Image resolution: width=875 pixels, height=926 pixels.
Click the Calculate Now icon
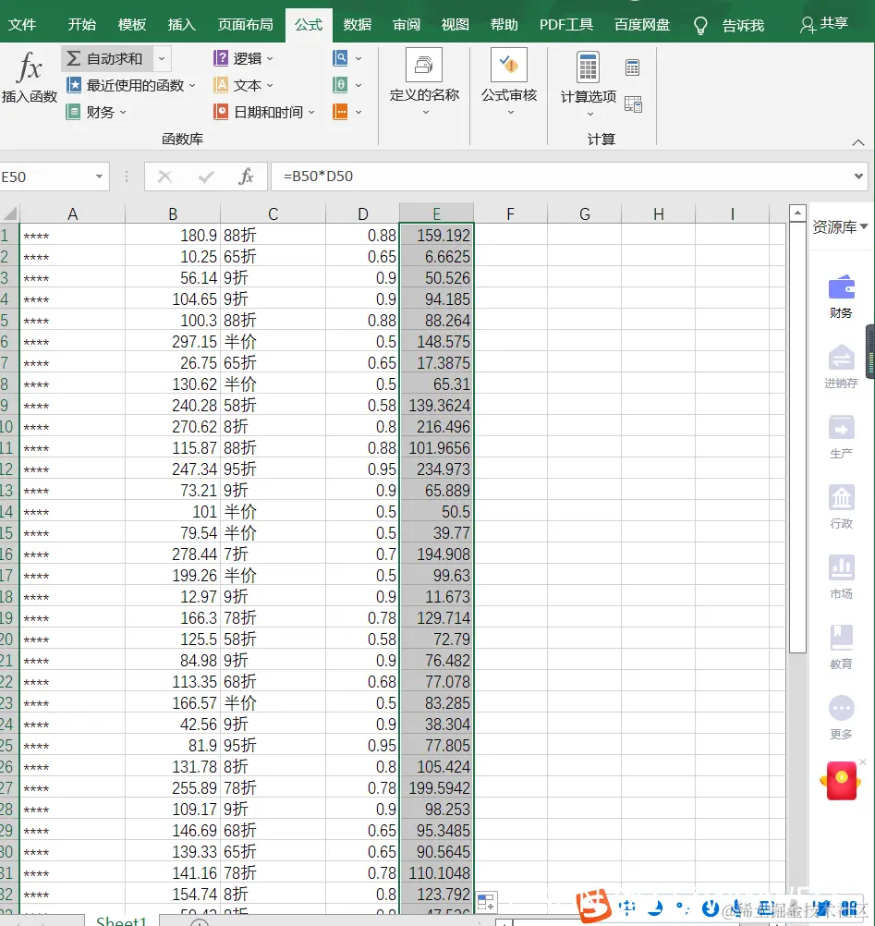point(632,67)
